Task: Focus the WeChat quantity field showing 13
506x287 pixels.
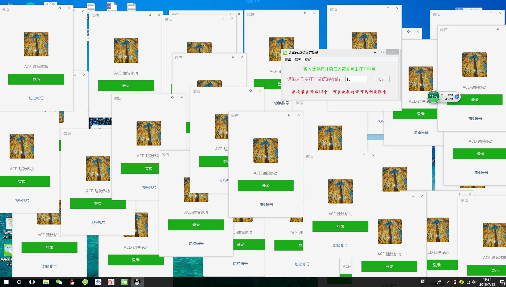Action: tap(356, 79)
